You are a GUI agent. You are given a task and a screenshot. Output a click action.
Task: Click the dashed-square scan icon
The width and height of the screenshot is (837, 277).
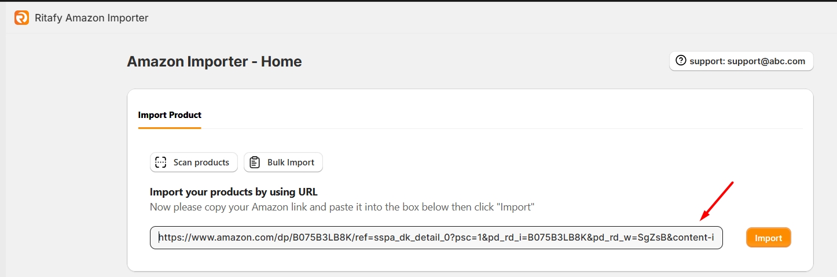[x=161, y=162]
